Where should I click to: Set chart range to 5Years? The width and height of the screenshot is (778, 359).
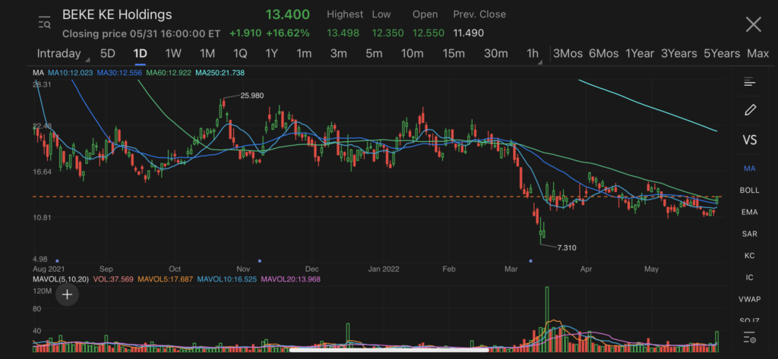point(722,54)
